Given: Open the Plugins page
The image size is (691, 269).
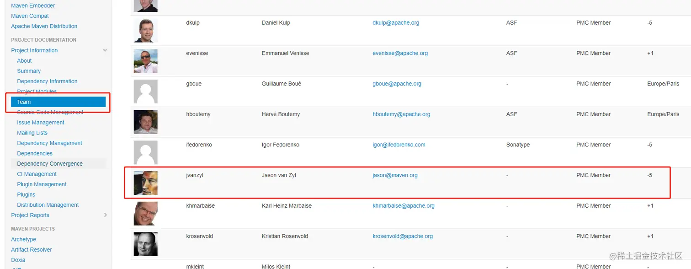Looking at the screenshot, I should tap(26, 194).
